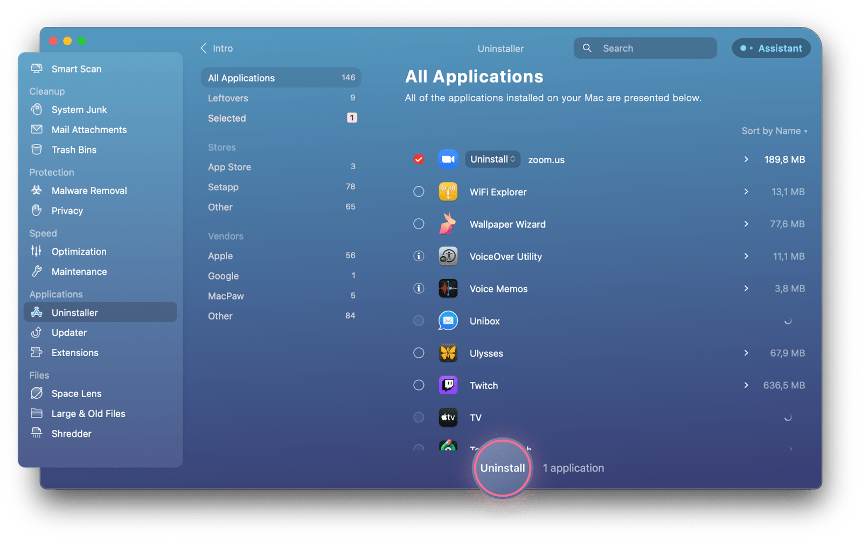This screenshot has width=862, height=542.
Task: Click the Maintenance wrench icon
Action: tap(37, 271)
